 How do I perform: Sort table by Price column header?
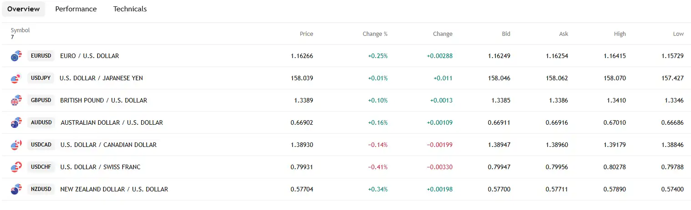coord(306,34)
